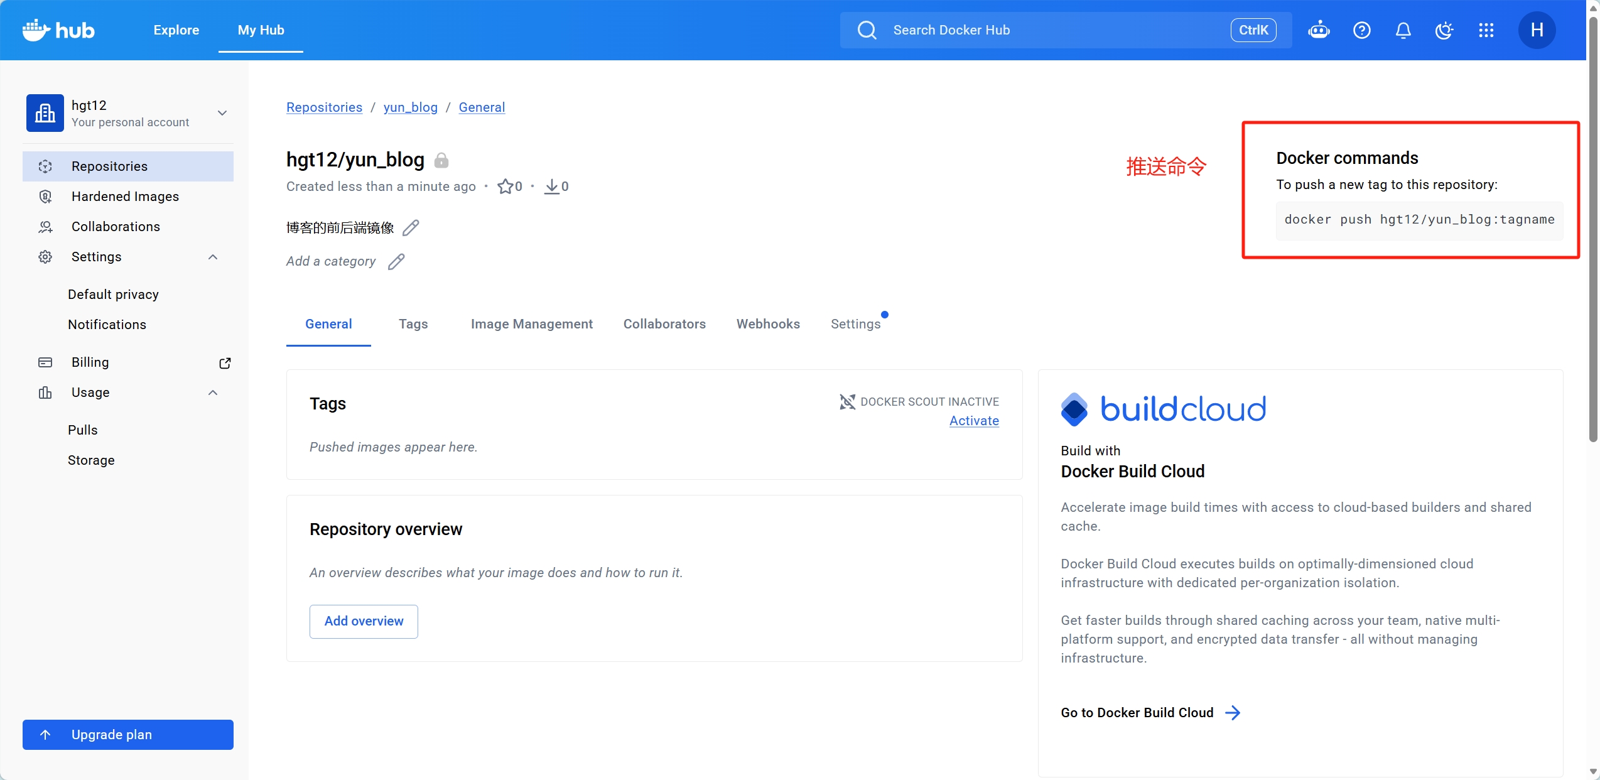The image size is (1600, 780).
Task: Click the Docker Hub logo
Action: tap(58, 30)
